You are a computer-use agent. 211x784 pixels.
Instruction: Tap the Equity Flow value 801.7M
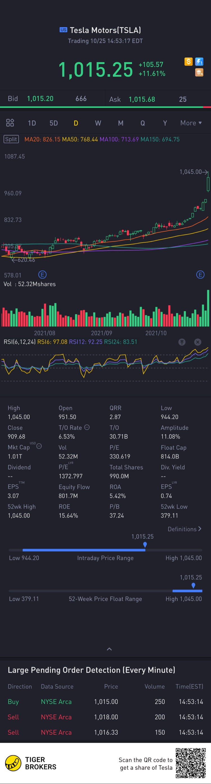(x=68, y=496)
